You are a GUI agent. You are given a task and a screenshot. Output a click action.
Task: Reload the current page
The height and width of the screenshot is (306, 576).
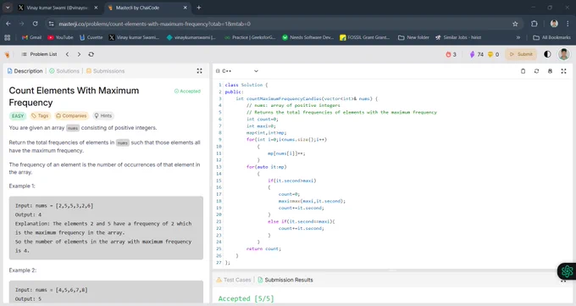36,24
